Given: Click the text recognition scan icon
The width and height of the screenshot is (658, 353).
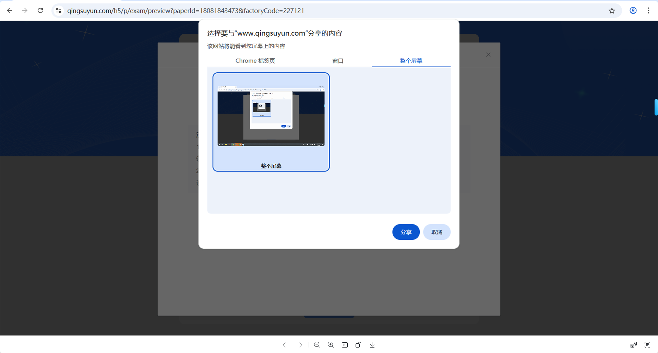Looking at the screenshot, I should point(647,345).
